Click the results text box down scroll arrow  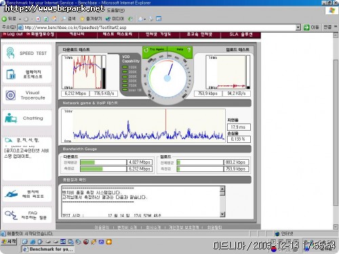[x=222, y=214]
